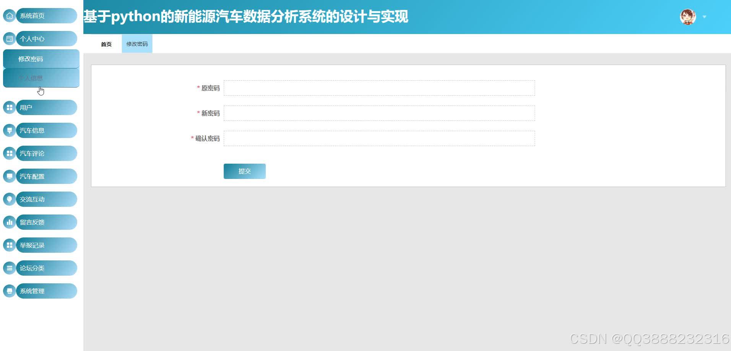Click the bar chart icon beside 留言反馈

[10, 222]
